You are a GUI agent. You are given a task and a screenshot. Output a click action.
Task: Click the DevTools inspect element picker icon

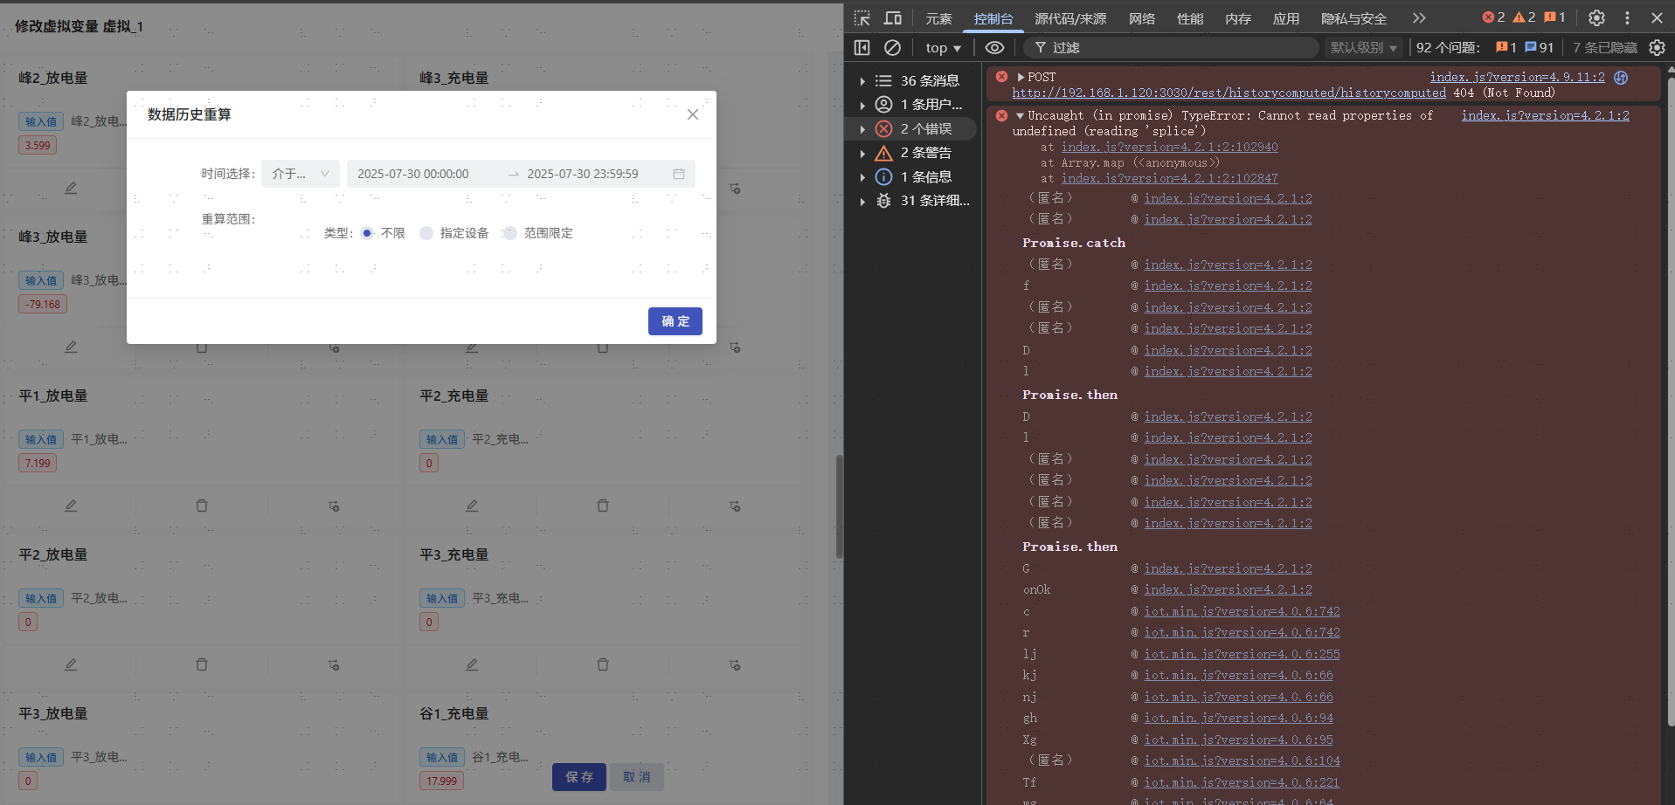[862, 17]
